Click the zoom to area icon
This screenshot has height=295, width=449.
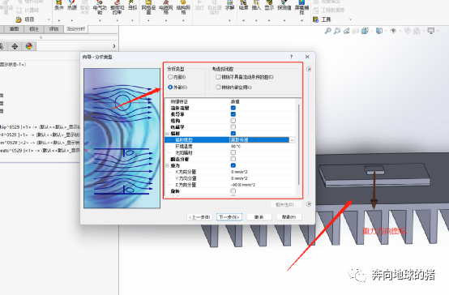coord(337,31)
